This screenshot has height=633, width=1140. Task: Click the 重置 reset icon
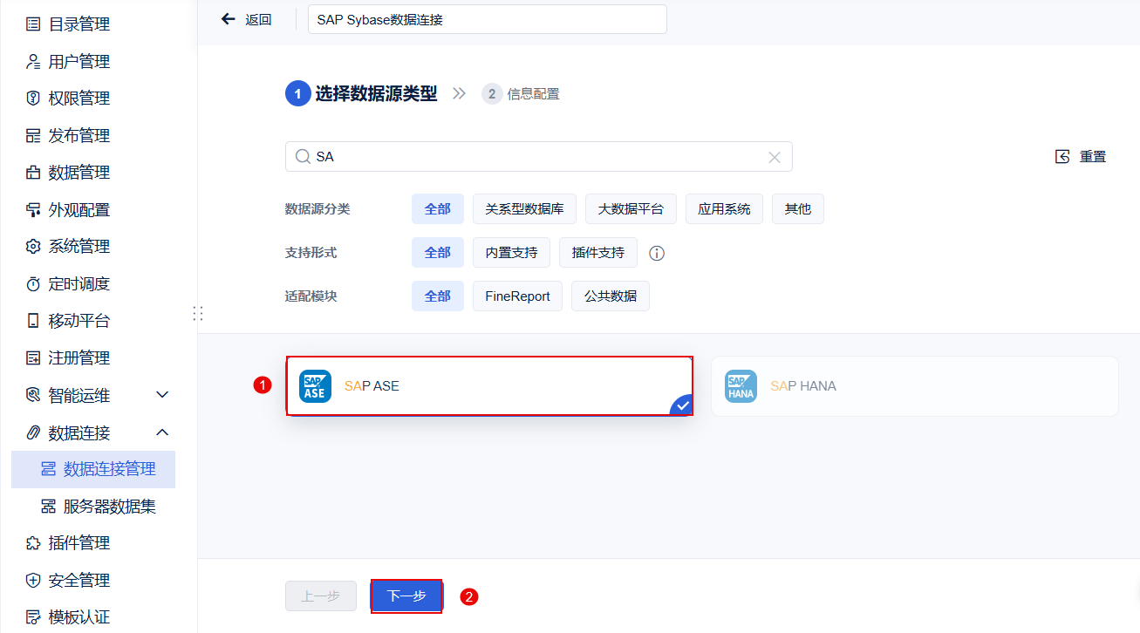pyautogui.click(x=1062, y=157)
